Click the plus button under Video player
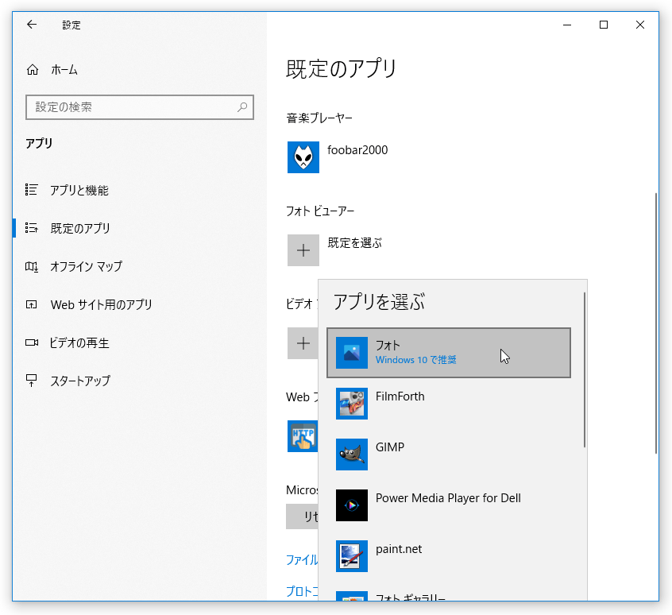This screenshot has width=672, height=615. [303, 343]
